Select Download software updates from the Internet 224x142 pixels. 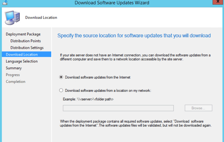click(x=61, y=77)
